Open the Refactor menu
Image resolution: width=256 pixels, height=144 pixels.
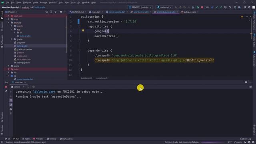pos(53,3)
